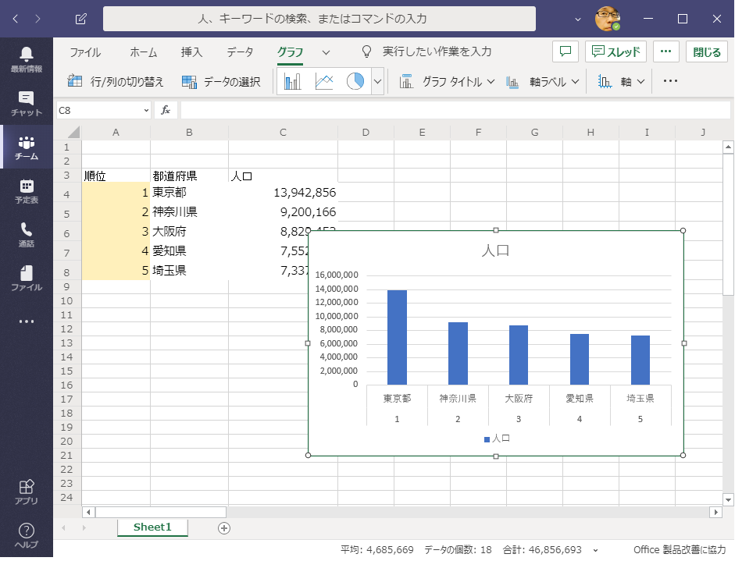Select the column chart type icon
Viewport: 735px width, 561px height.
(x=293, y=81)
